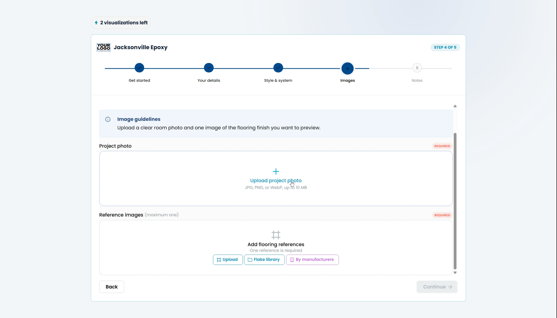Click the Add flooring references text

point(276,244)
